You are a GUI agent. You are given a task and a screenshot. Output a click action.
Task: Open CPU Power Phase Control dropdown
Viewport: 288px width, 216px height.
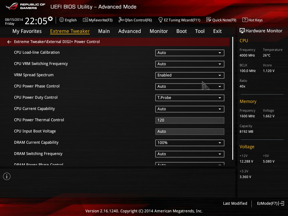pyautogui.click(x=190, y=87)
